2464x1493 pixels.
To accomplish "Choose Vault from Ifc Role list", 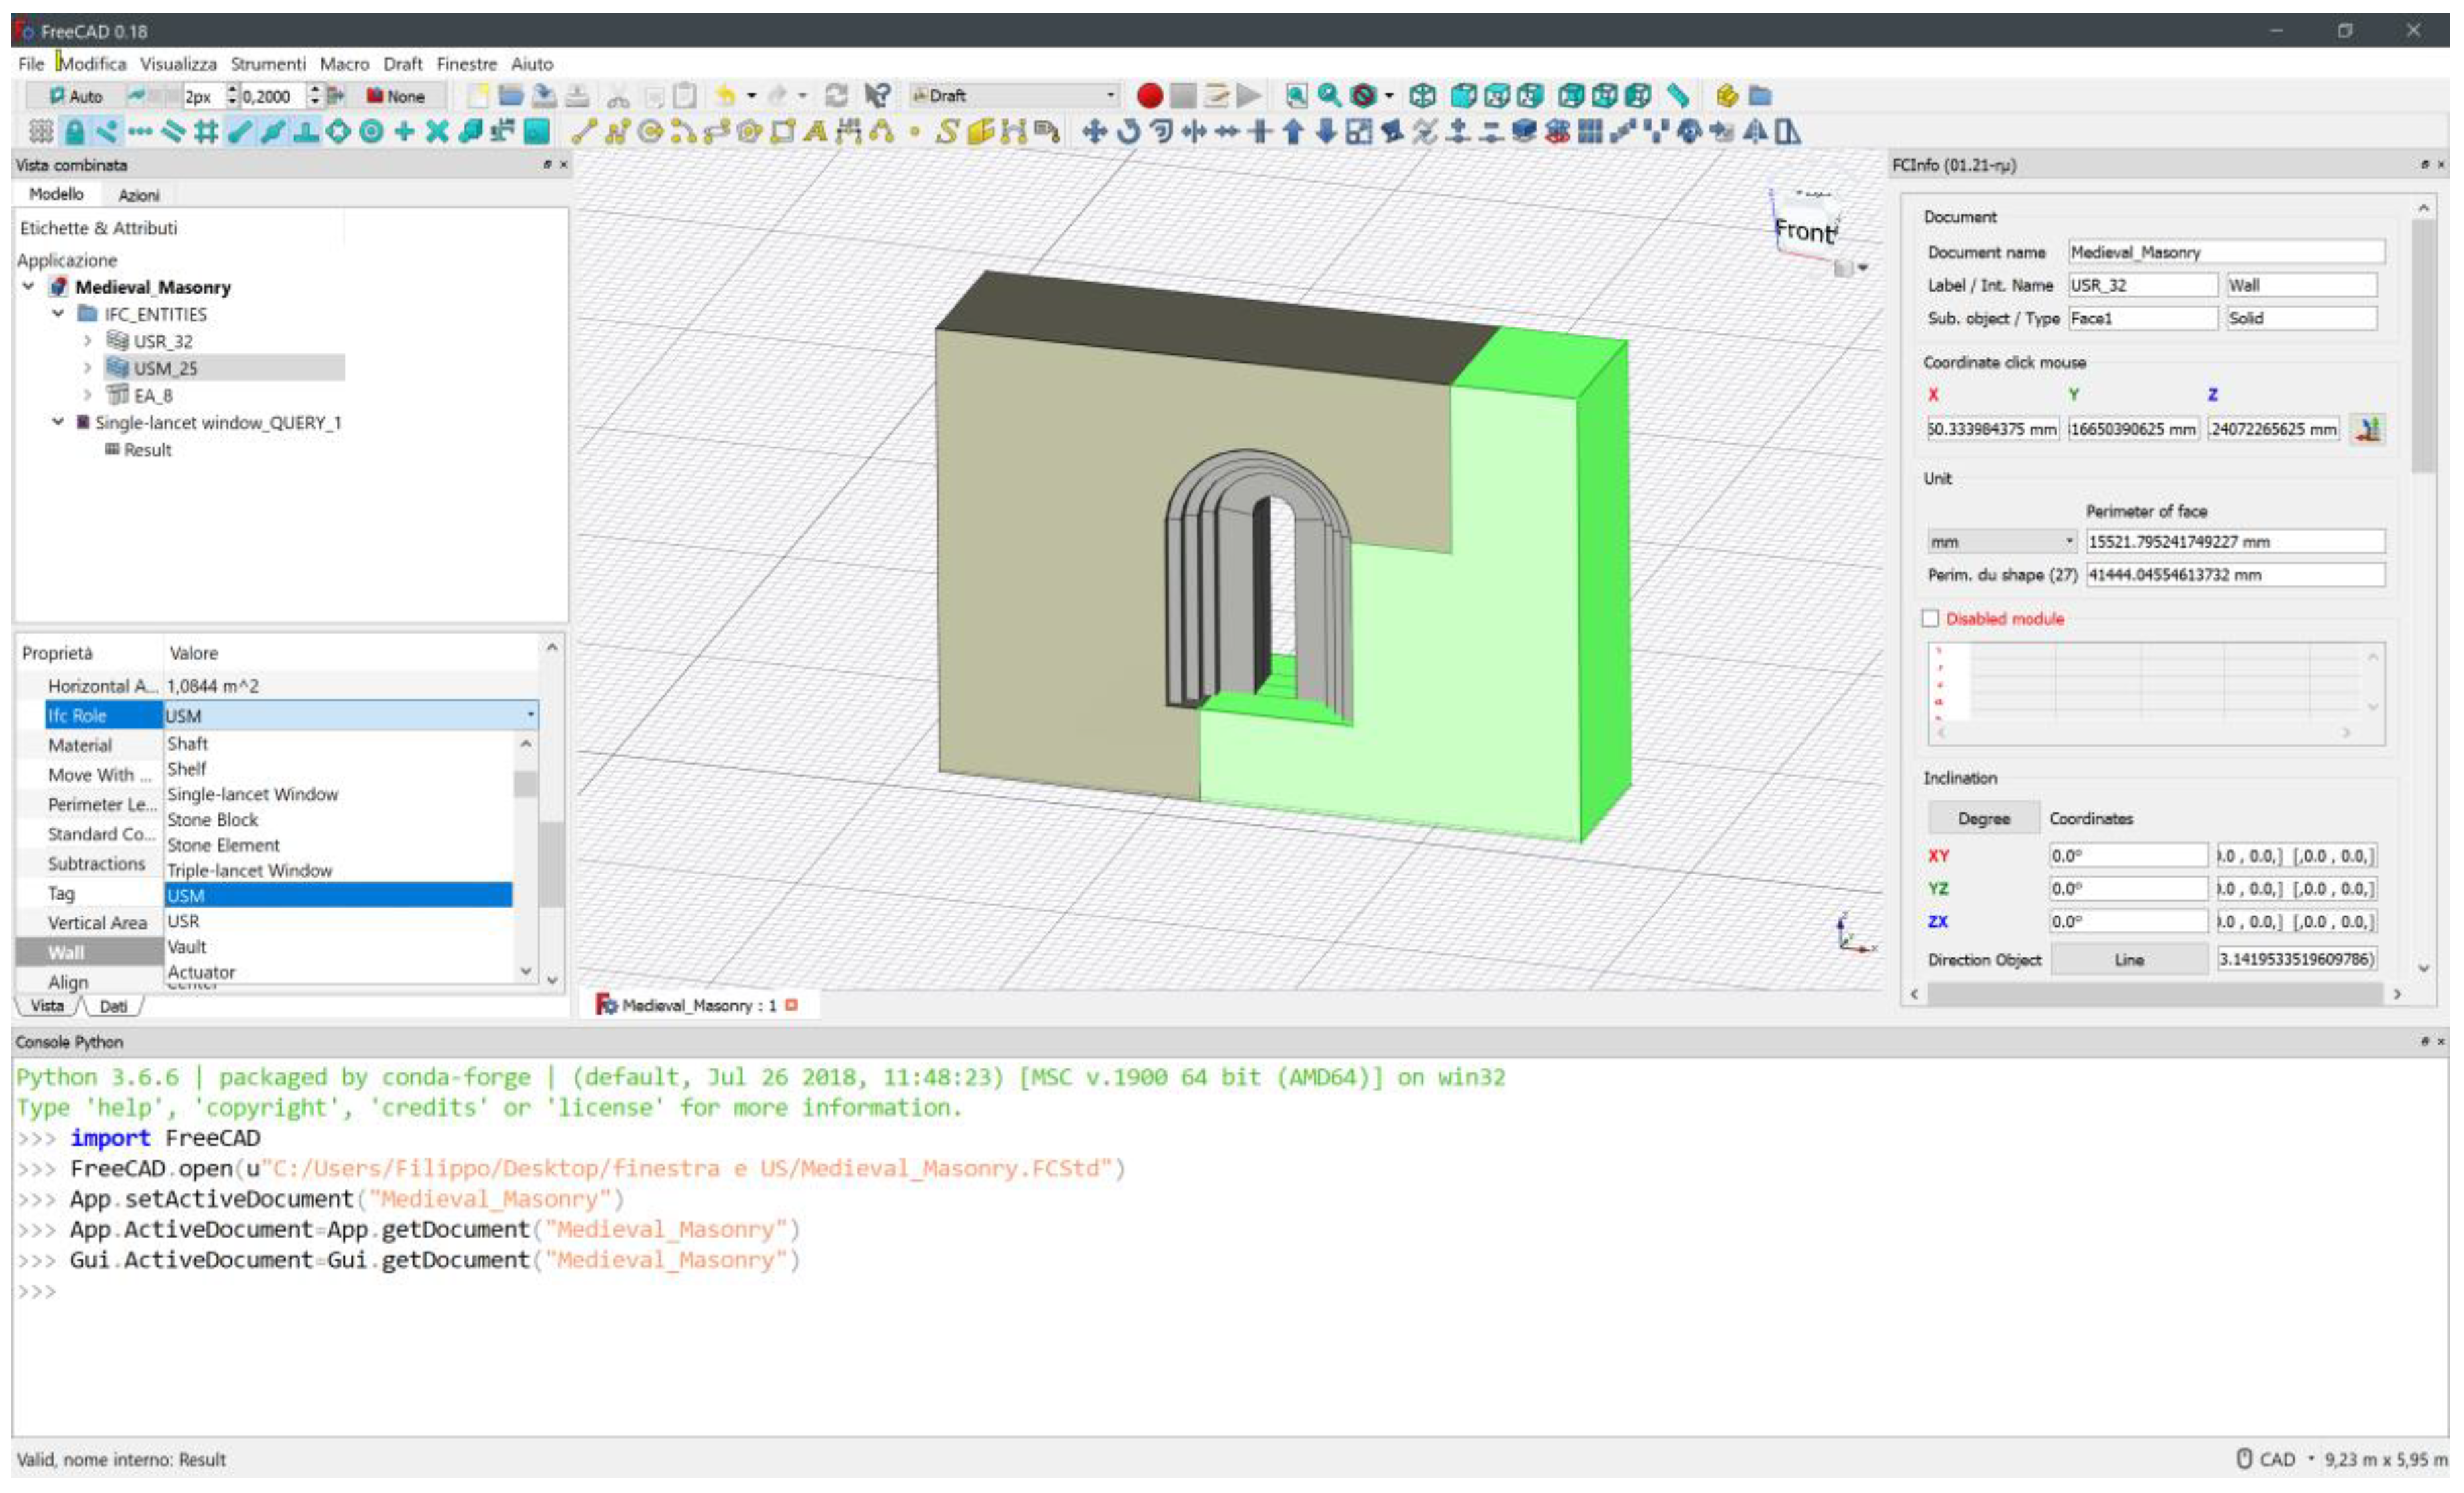I will tap(187, 946).
